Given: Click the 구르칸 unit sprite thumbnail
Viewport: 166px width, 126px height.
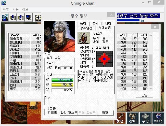Looking at the screenshot, I should (x=84, y=38).
